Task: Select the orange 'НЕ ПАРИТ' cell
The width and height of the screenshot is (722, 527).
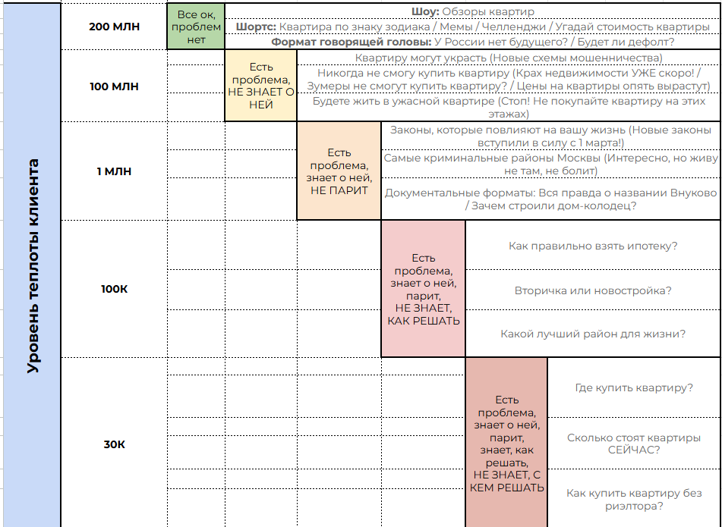Action: [339, 171]
